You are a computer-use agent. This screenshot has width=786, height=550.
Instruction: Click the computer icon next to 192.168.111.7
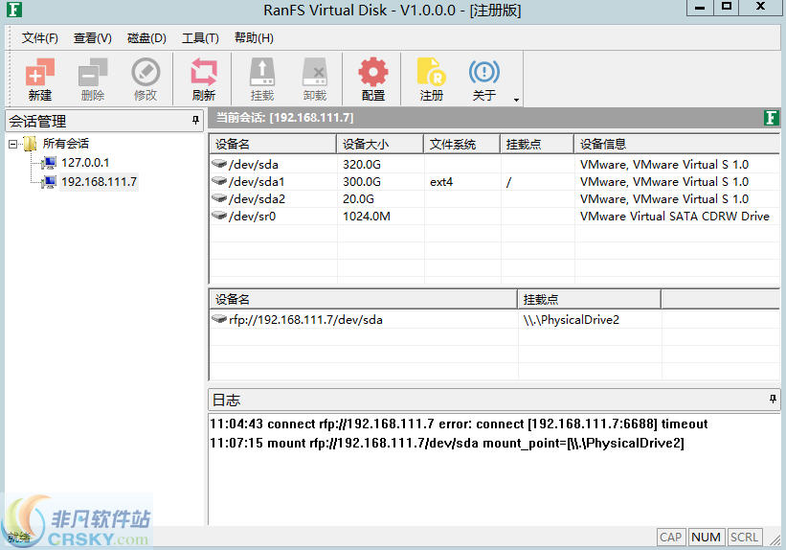point(49,182)
